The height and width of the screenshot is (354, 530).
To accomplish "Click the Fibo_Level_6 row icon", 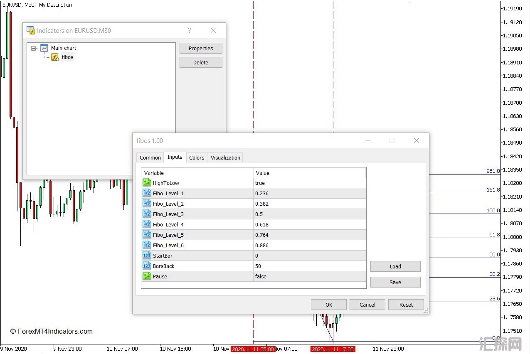I will (x=147, y=245).
